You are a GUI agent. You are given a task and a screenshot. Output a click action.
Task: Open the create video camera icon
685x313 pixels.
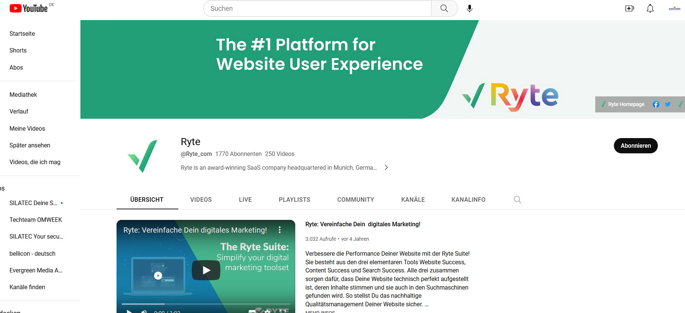tap(630, 8)
